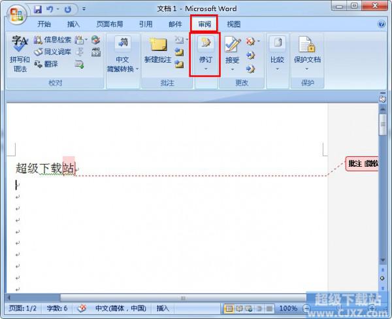
Task: Click the delete comment icon
Action: (179, 39)
